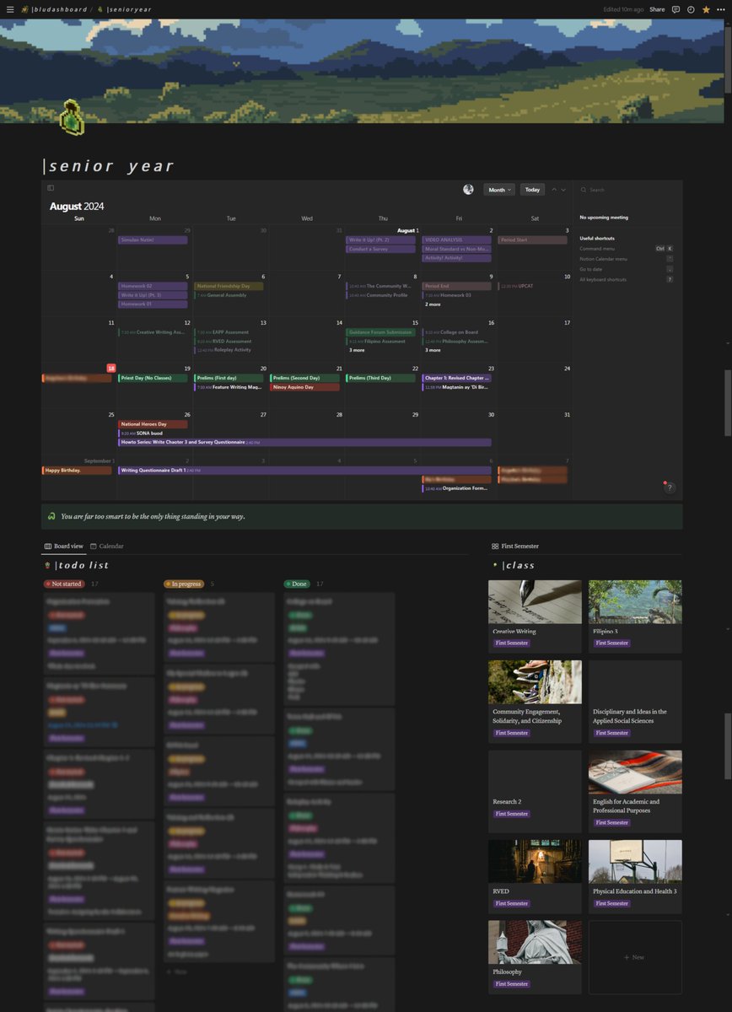Screen dimensions: 732x1012
Task: Switch to Board view tab
Action: 64,546
